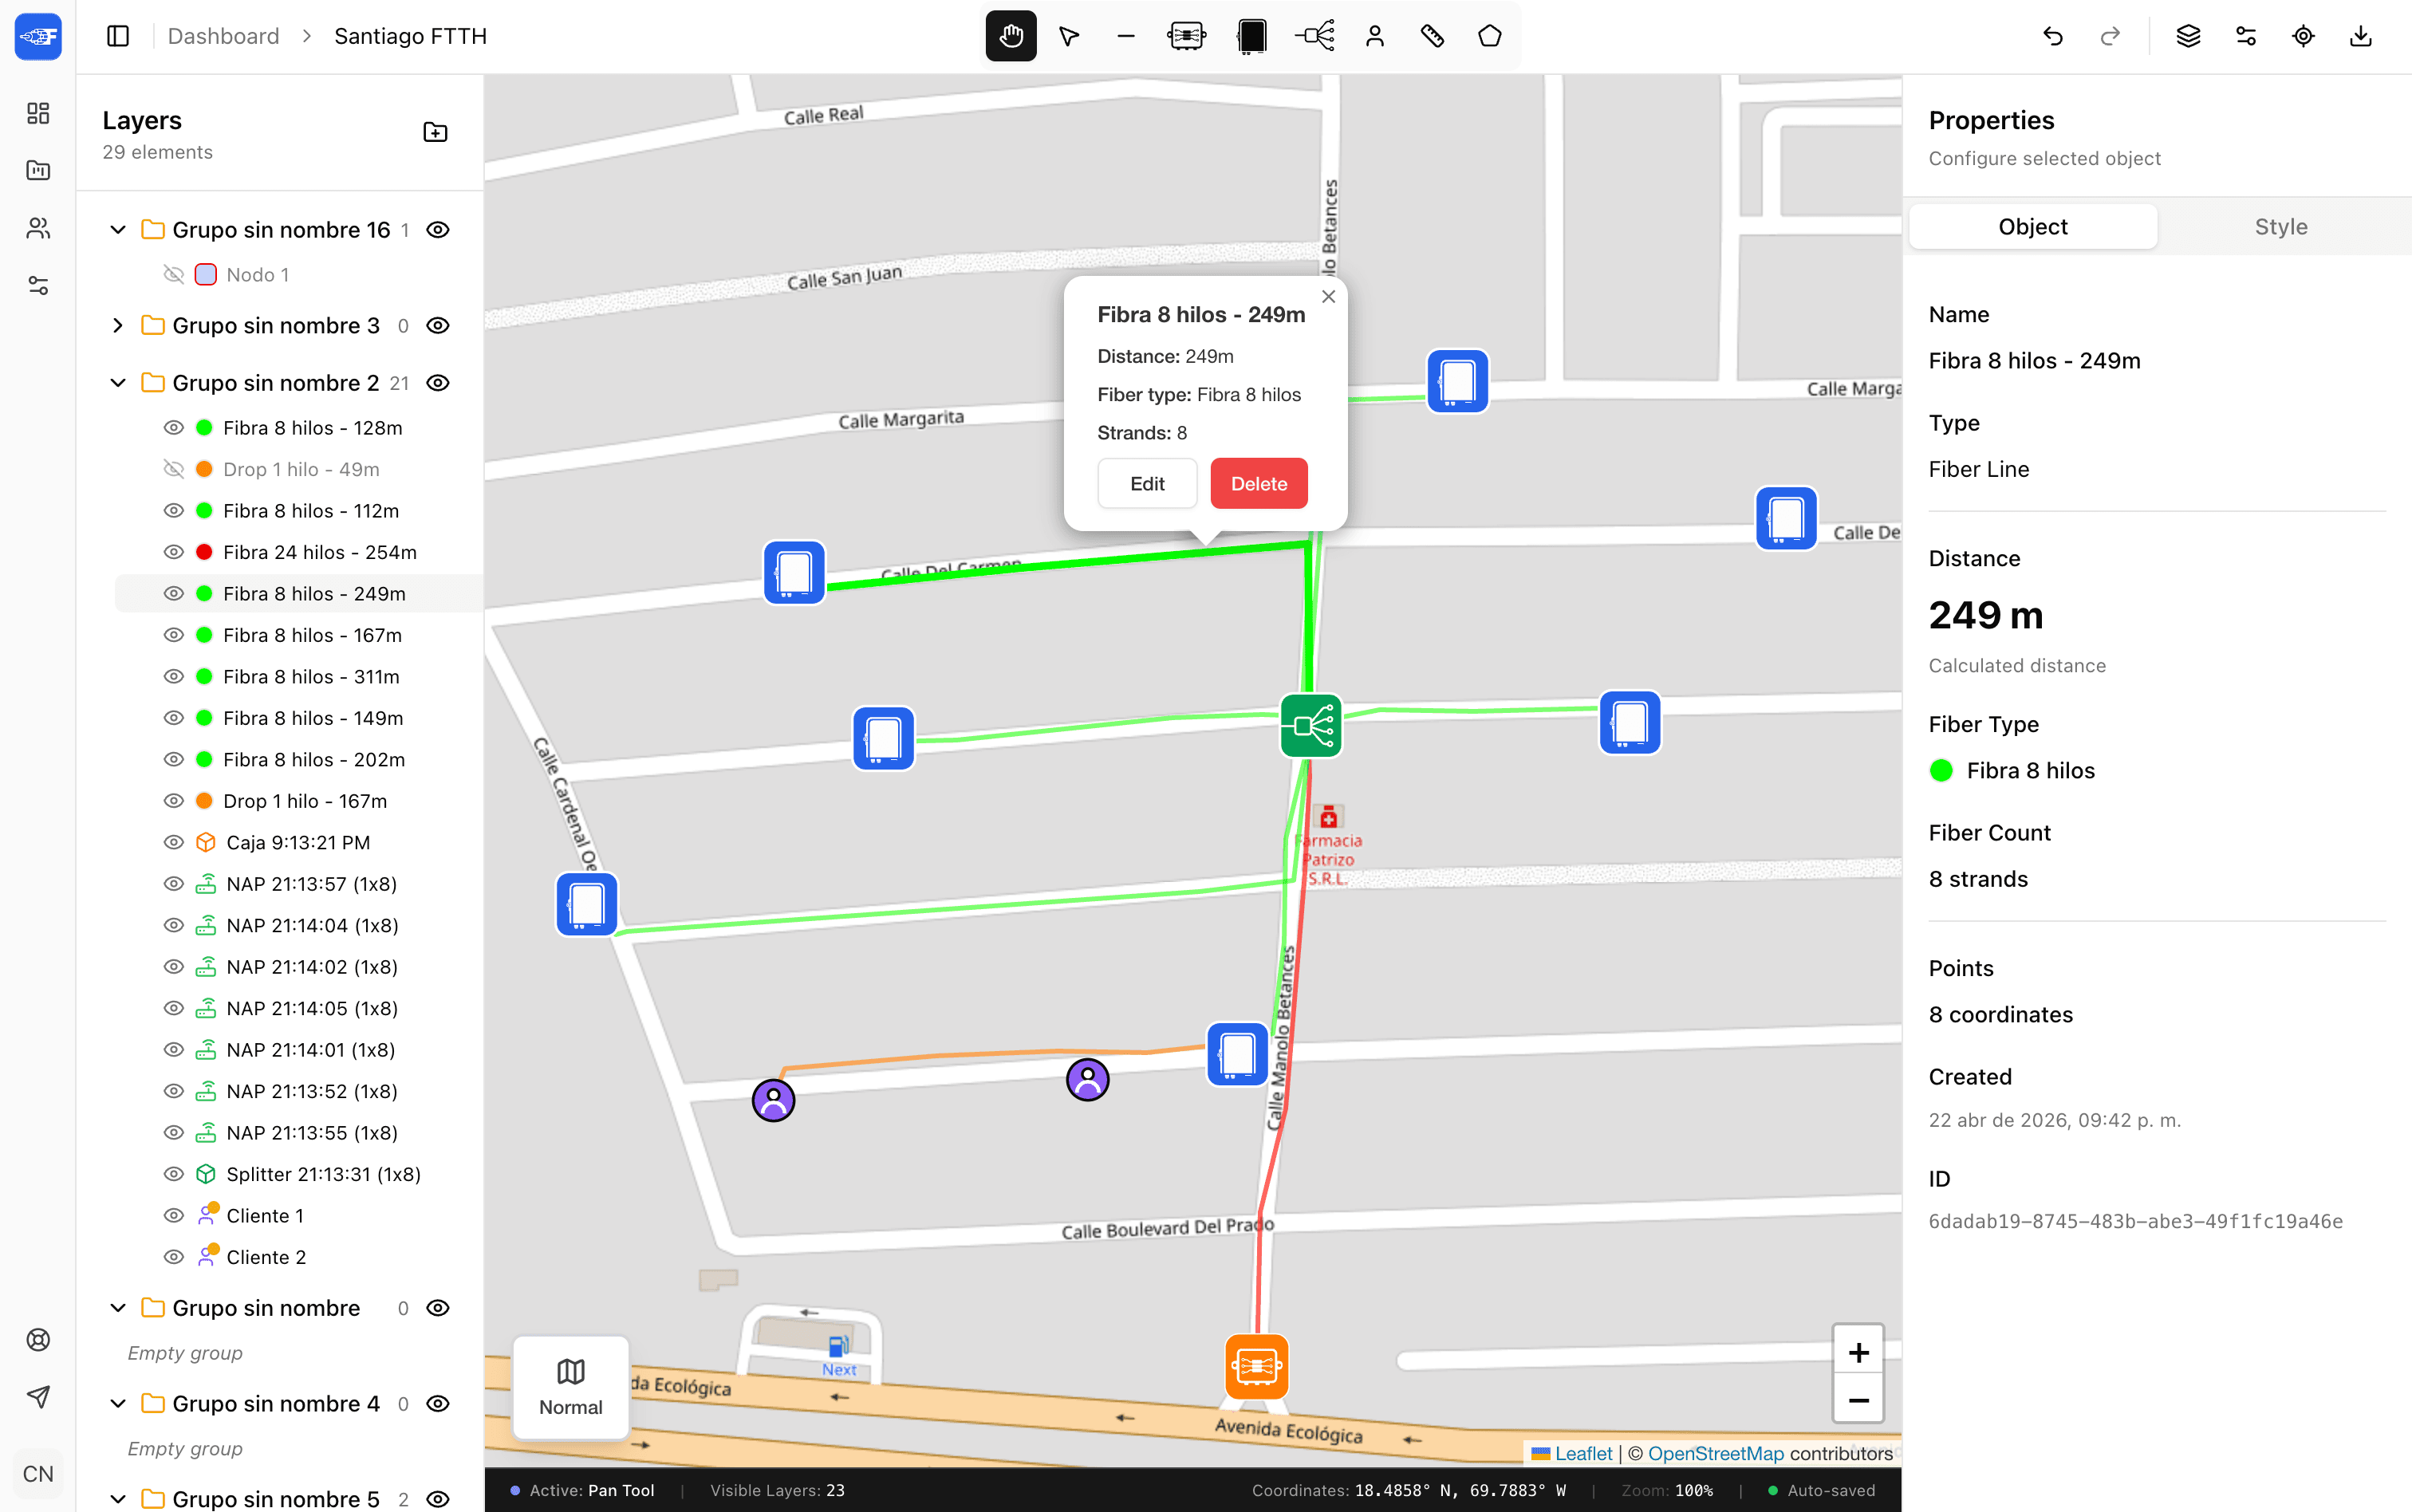Collapse Grupo sin nombre 2 group
The height and width of the screenshot is (1512, 2412).
(118, 383)
